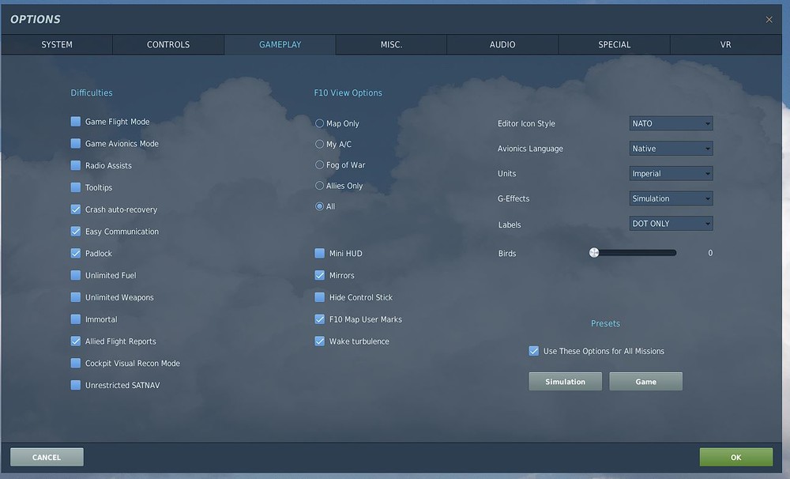Confirm settings with the OK button
This screenshot has width=790, height=479.
tap(736, 457)
